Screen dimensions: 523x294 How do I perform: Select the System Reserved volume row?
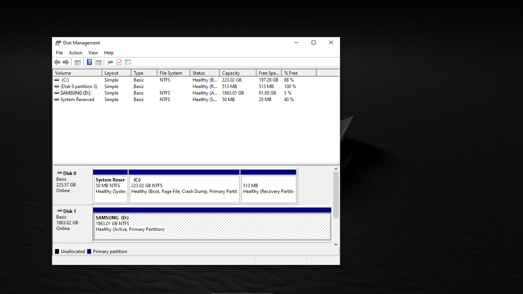click(x=196, y=100)
